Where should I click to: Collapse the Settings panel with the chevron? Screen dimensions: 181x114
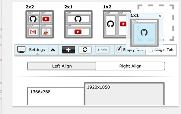53,50
